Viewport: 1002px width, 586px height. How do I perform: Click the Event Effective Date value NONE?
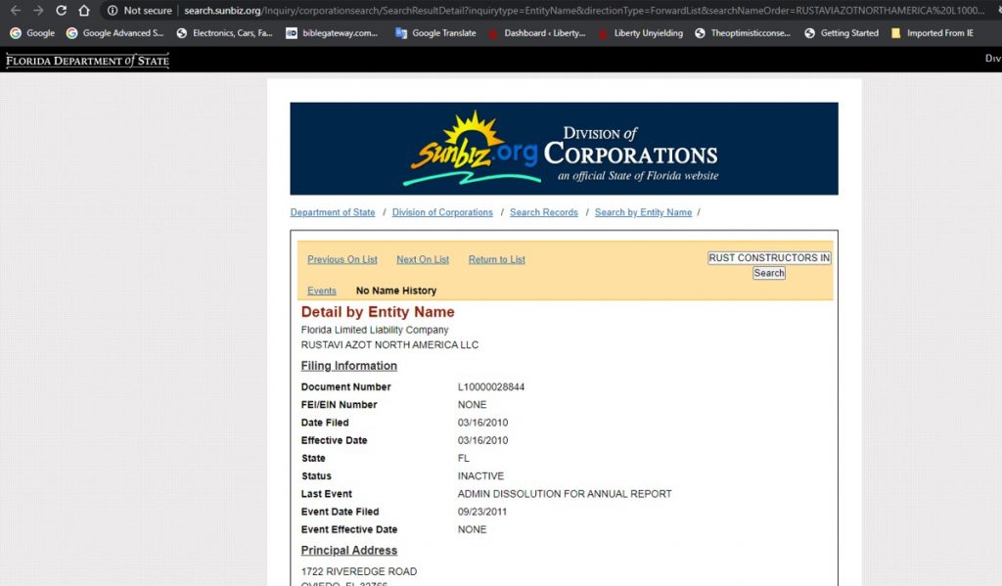click(473, 530)
